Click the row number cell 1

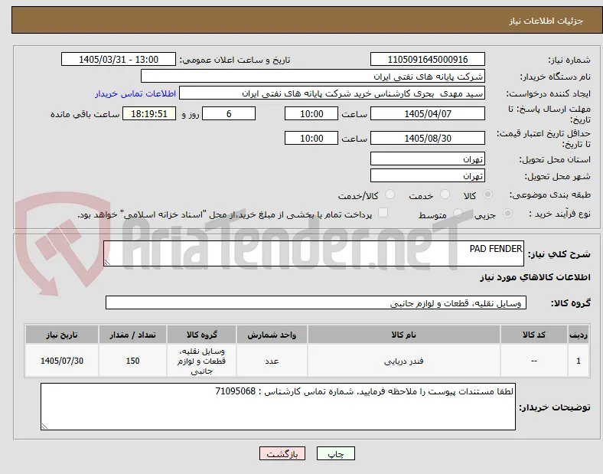[x=579, y=361]
